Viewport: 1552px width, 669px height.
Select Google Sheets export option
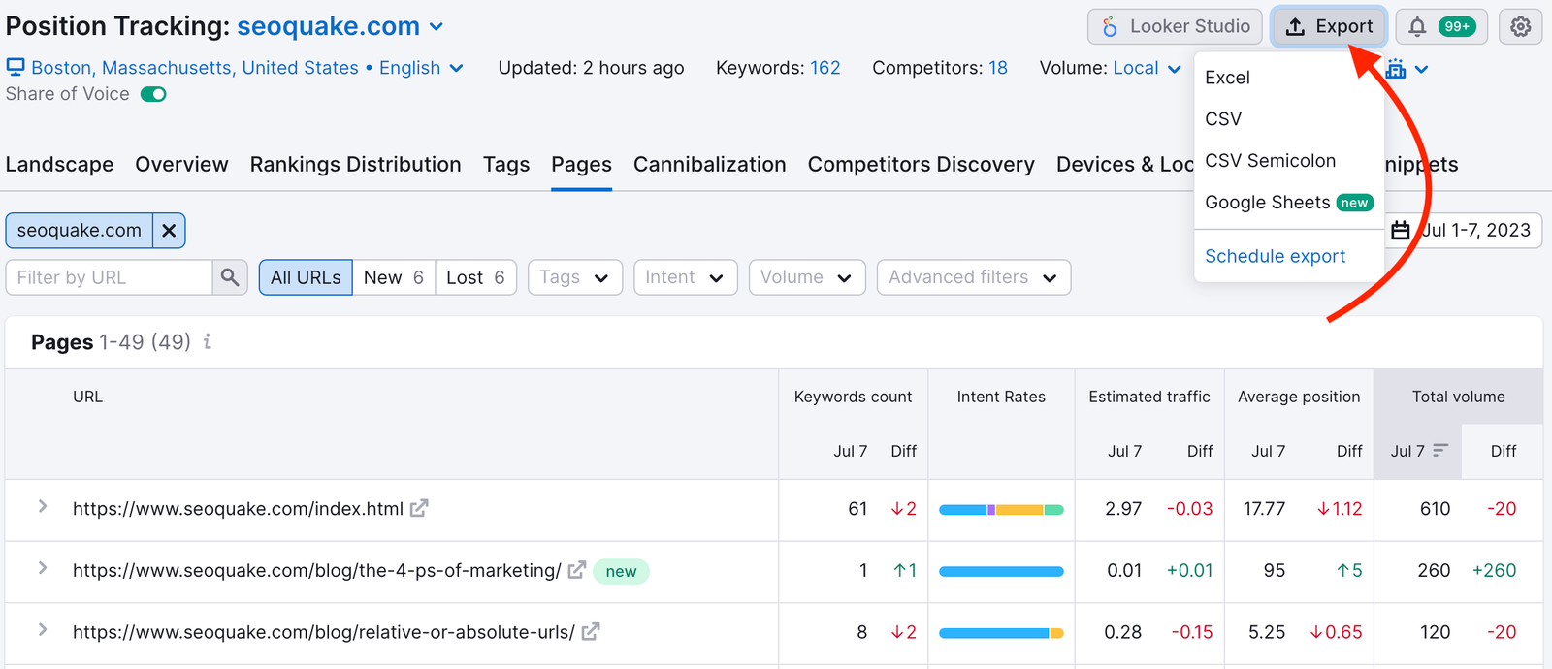(1289, 203)
